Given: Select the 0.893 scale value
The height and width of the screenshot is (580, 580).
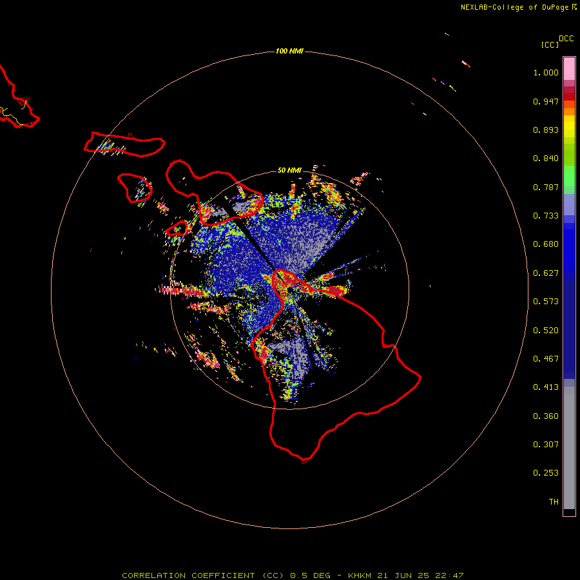Looking at the screenshot, I should (546, 130).
